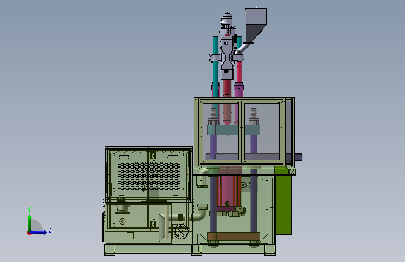Select the grey feed hopper on top
Viewport: 405px width, 262px height.
[x=256, y=25]
